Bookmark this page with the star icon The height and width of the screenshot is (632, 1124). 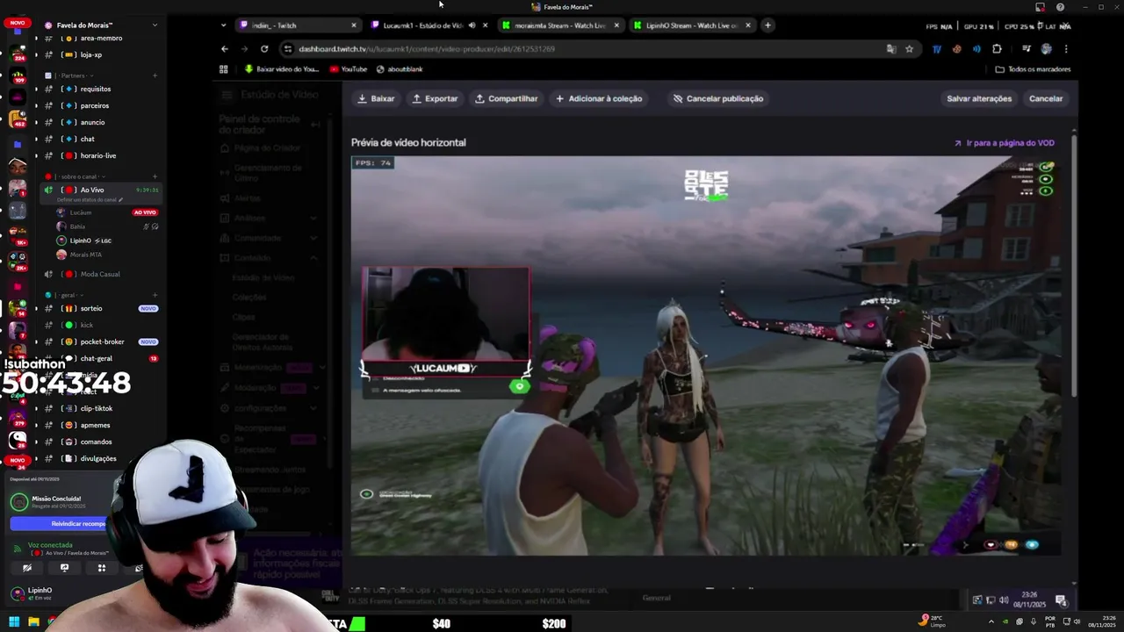pyautogui.click(x=909, y=48)
